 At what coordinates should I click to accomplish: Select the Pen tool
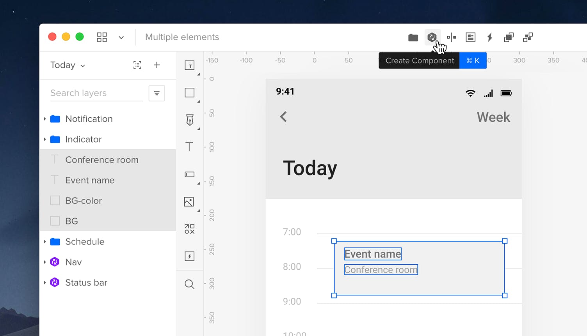[x=190, y=120]
